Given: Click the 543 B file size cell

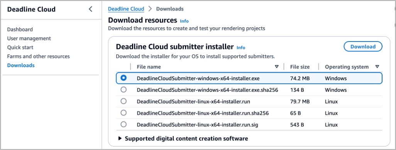Looking at the screenshot, I should coord(297,125).
